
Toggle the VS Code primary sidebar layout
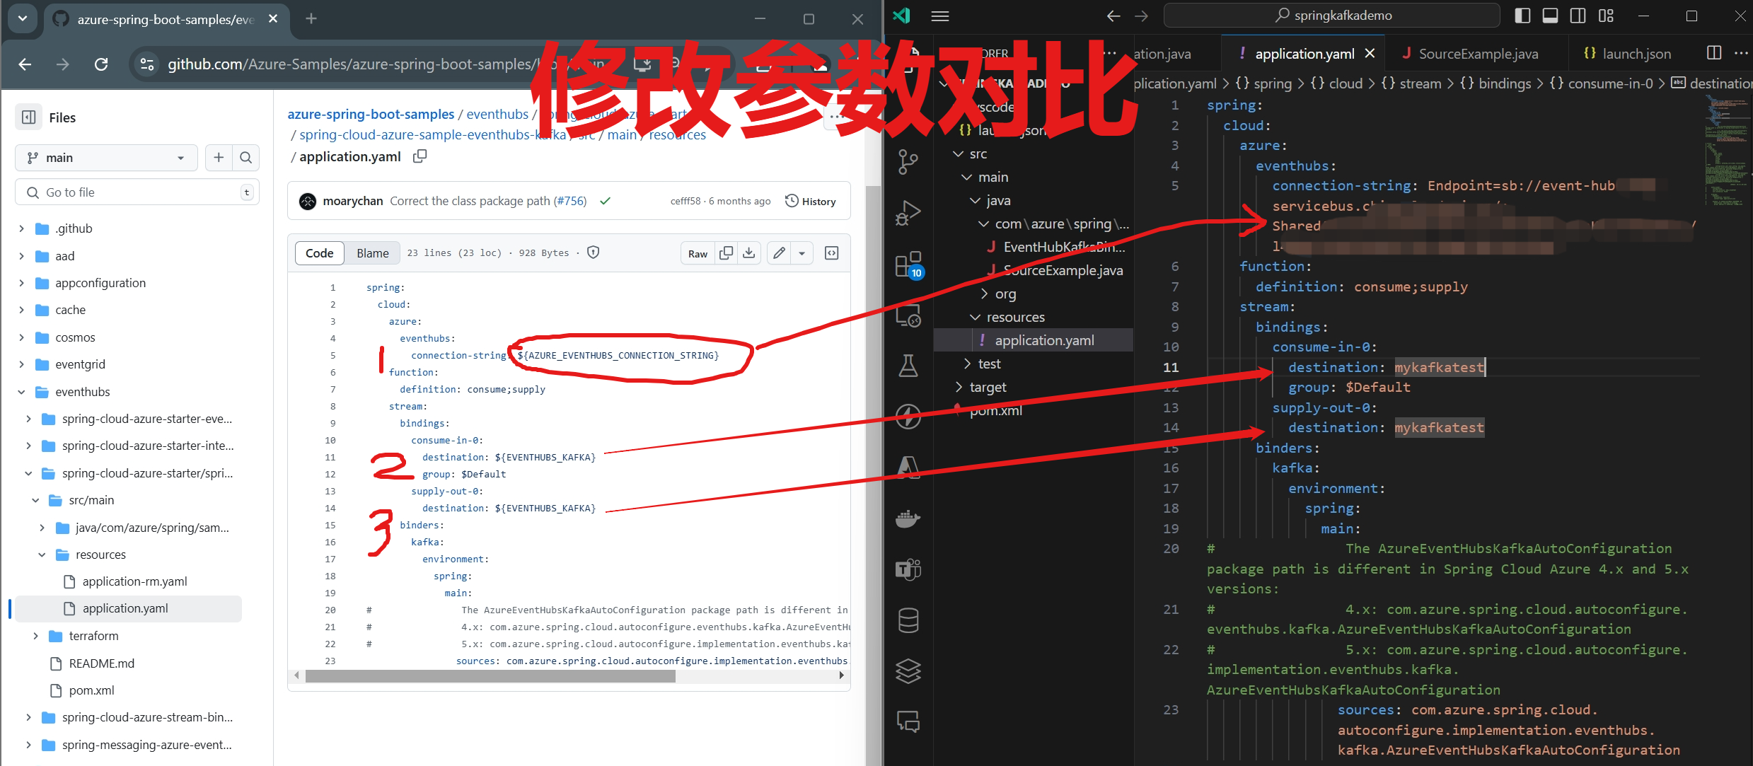1522,16
